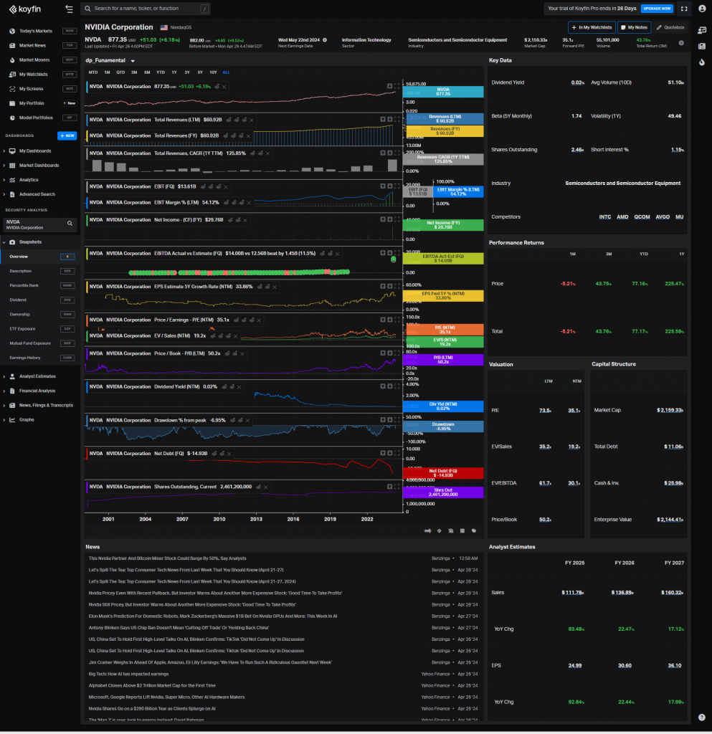Enter fullscreen mode via top bar icon

(x=684, y=9)
